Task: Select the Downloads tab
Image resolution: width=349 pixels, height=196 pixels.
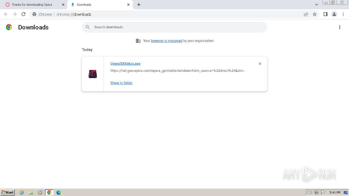Action: point(100,5)
